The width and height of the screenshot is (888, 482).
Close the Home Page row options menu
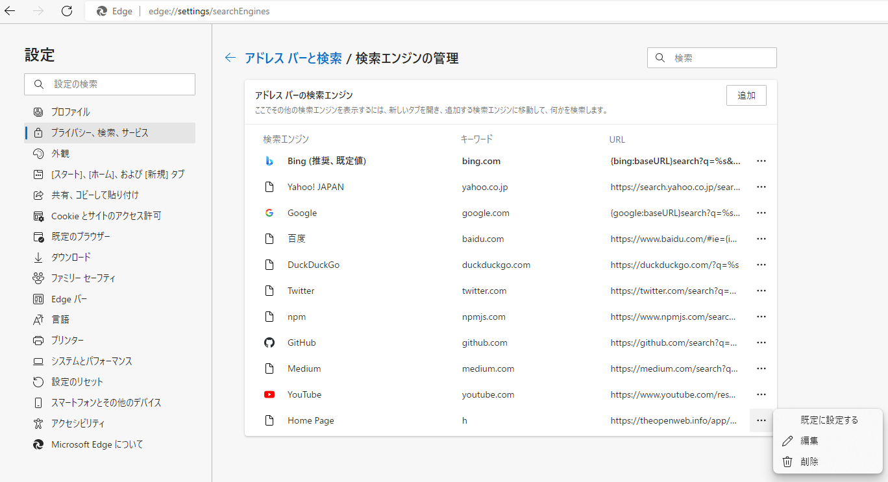pos(761,420)
